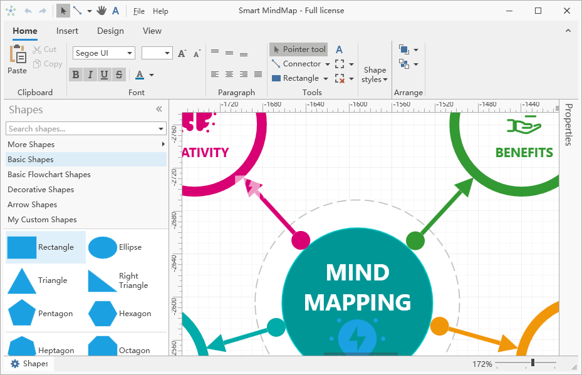This screenshot has width=582, height=375.
Task: Open the Rectangle tool dropdown in ribbon
Action: (326, 79)
